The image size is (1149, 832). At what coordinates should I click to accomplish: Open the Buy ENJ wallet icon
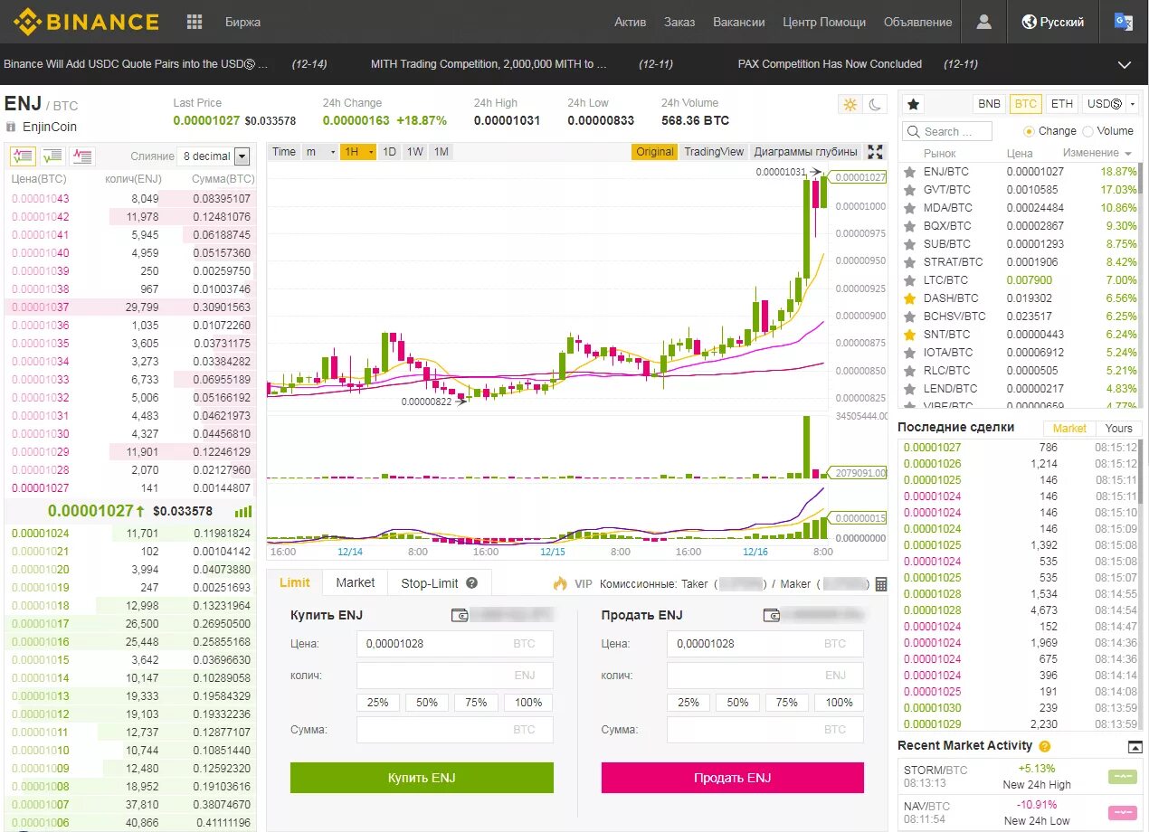[x=460, y=615]
